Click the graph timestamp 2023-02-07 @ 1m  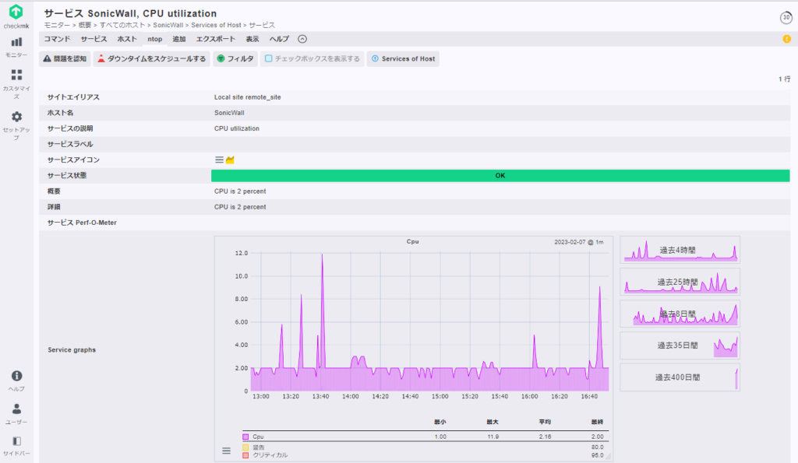click(x=579, y=242)
